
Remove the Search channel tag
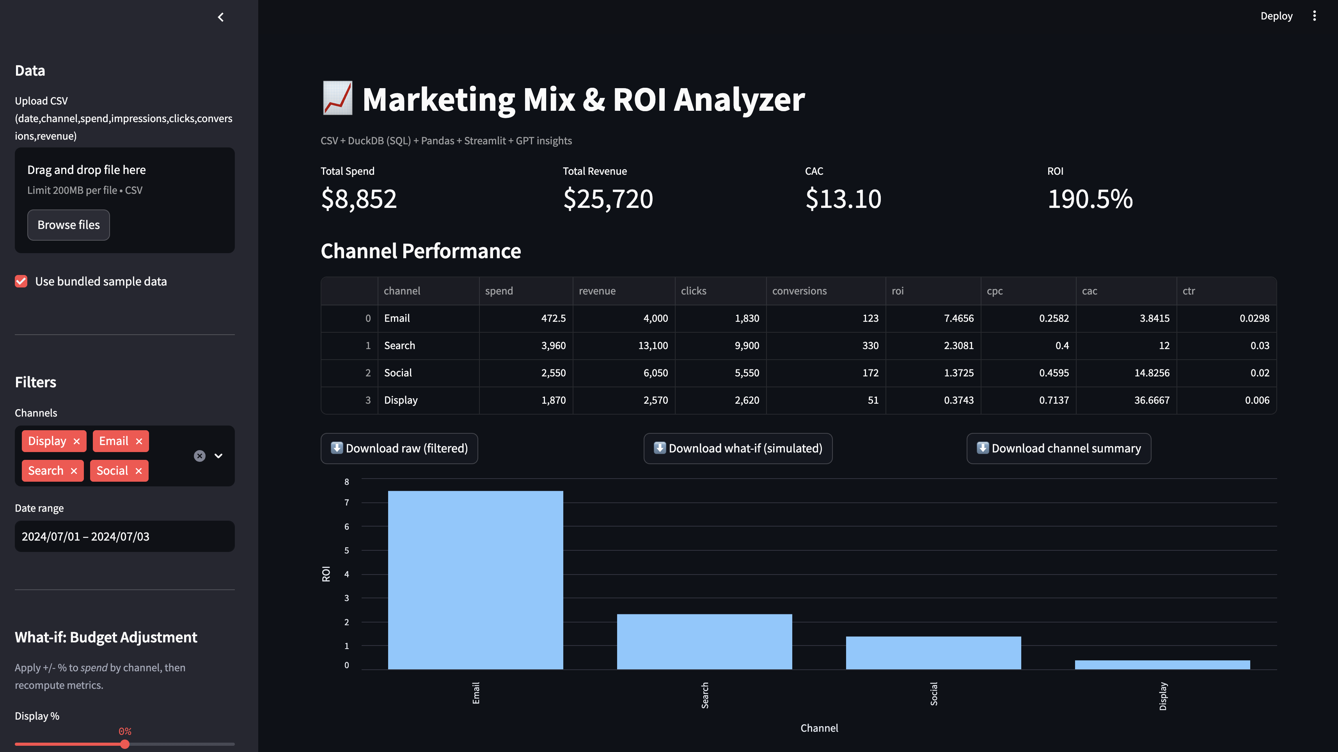pos(74,471)
